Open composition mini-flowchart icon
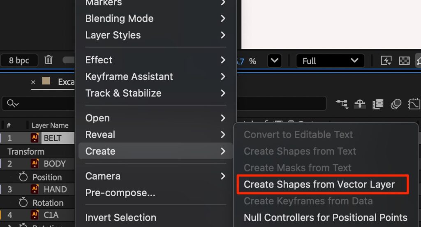 pos(342,104)
